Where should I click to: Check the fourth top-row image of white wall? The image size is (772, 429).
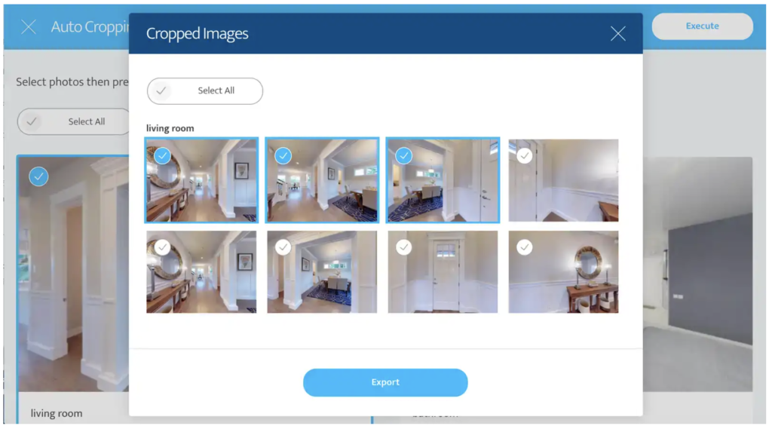(x=525, y=155)
